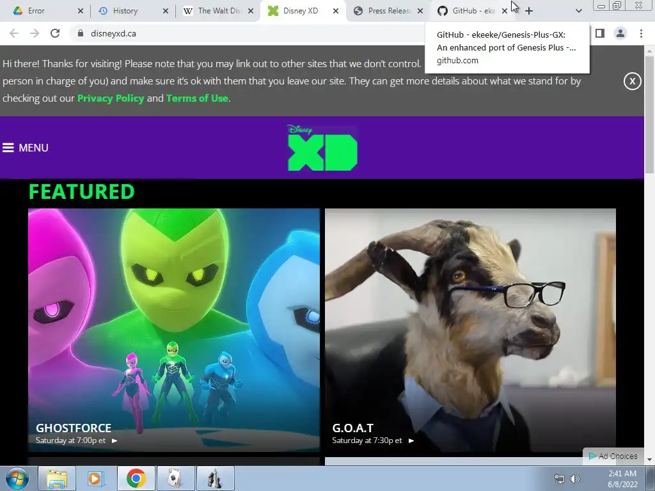Switch to the Press Release tab
The width and height of the screenshot is (655, 491).
tap(389, 11)
